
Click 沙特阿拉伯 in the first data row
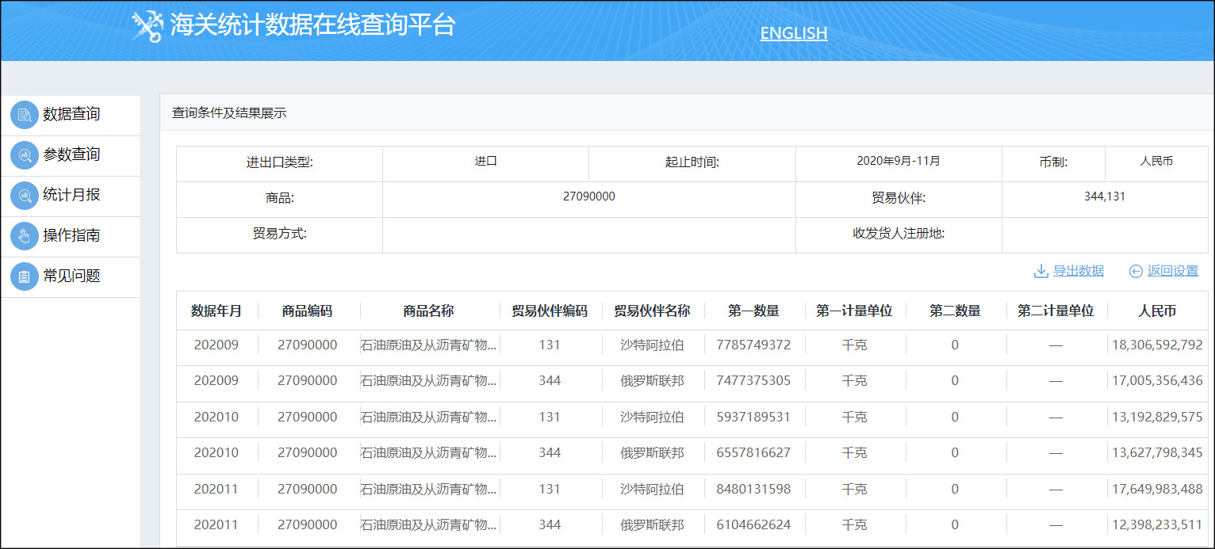[650, 344]
